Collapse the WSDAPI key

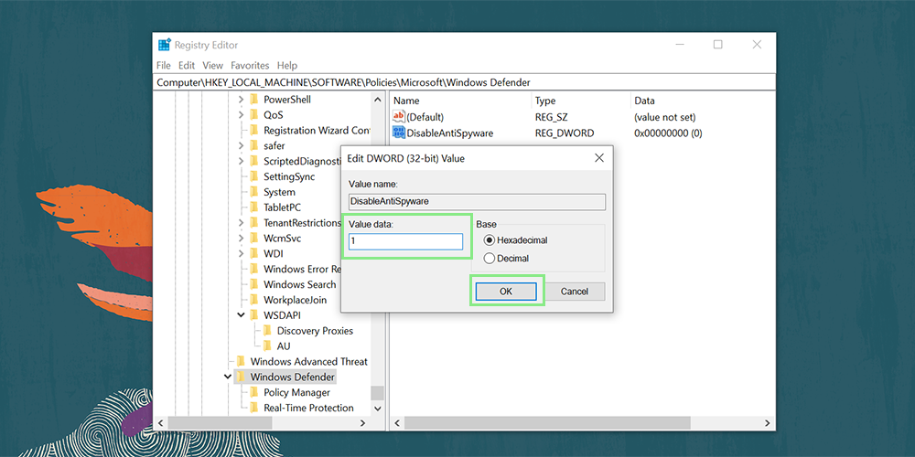pos(241,315)
